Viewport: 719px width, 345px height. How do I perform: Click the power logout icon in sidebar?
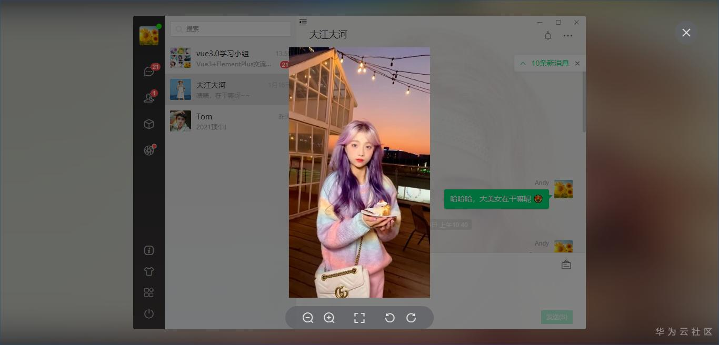[x=149, y=313]
